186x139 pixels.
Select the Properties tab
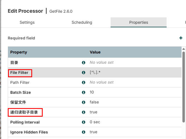(139, 22)
